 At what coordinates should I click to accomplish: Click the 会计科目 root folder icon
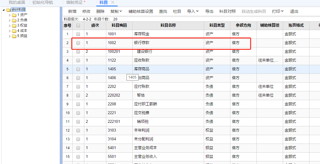pyautogui.click(x=8, y=10)
